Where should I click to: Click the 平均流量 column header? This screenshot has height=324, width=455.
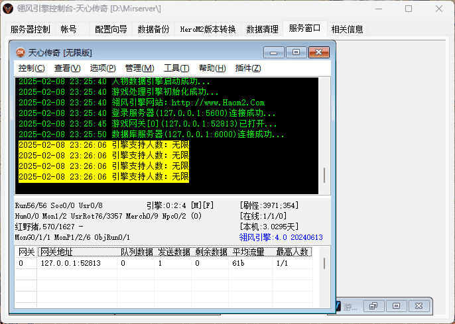[x=251, y=252]
